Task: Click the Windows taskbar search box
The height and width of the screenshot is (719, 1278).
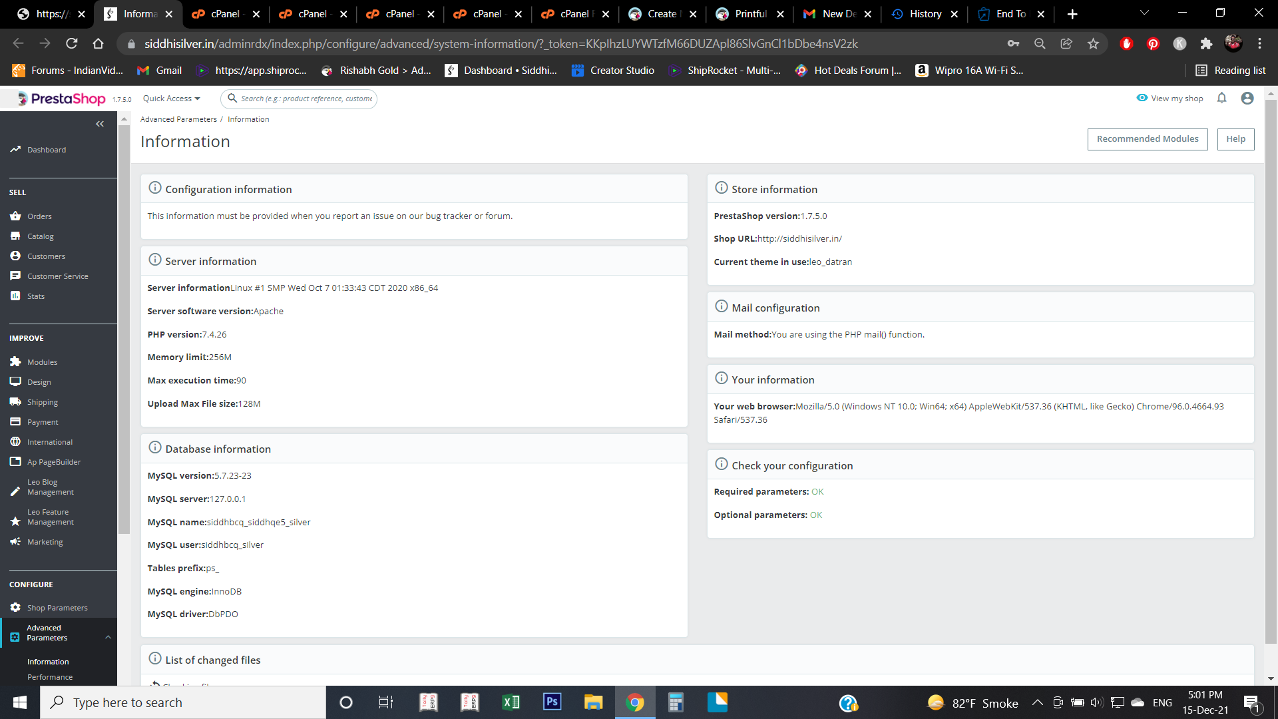Action: (183, 702)
